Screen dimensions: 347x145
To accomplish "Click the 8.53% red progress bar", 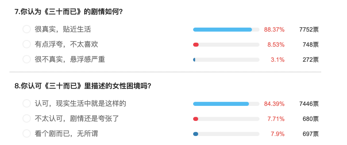I will [x=226, y=45].
